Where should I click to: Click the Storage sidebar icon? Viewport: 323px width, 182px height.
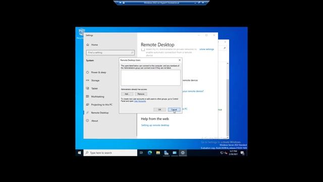coord(87,80)
